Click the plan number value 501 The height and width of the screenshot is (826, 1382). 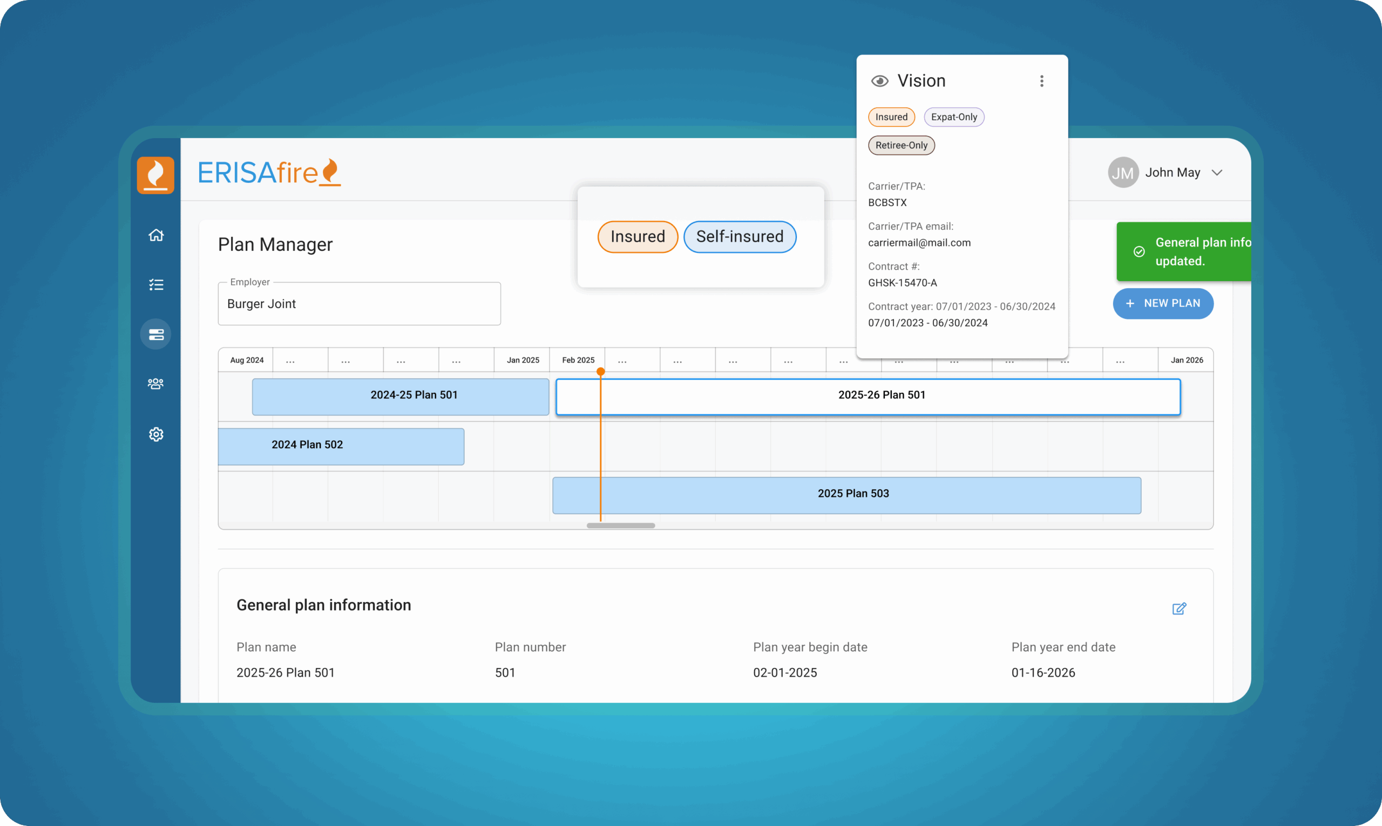tap(505, 672)
